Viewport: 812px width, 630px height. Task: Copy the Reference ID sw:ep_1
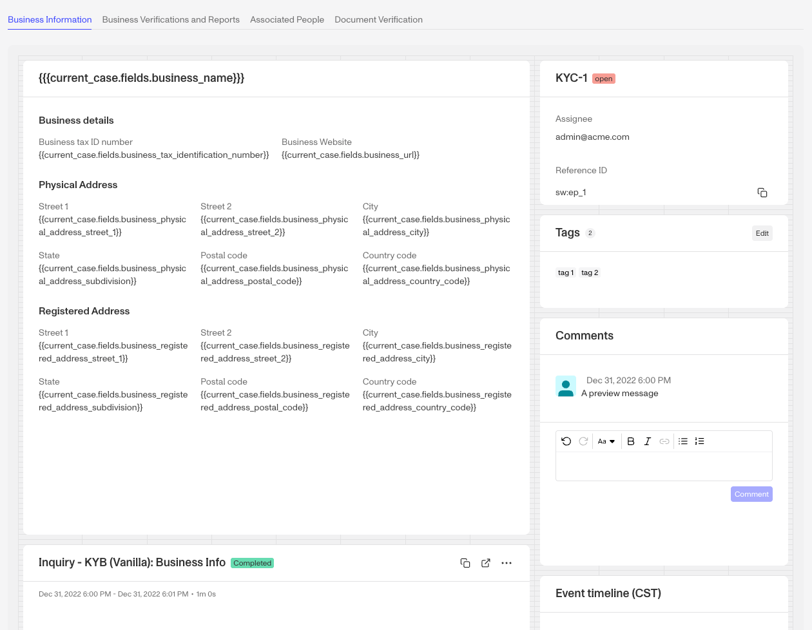tap(762, 193)
